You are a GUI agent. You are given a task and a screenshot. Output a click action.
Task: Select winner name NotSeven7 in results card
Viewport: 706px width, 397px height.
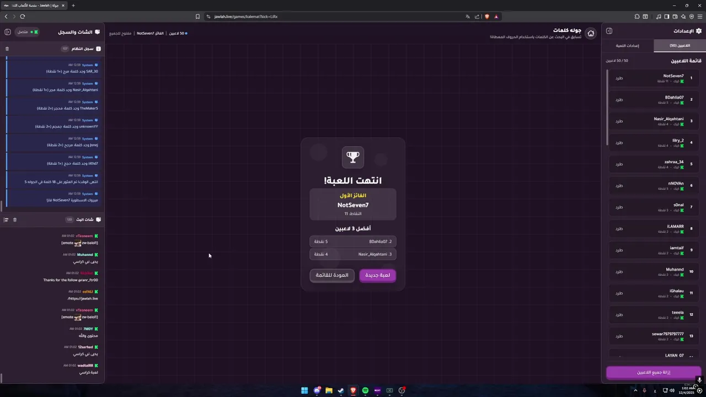coord(353,205)
